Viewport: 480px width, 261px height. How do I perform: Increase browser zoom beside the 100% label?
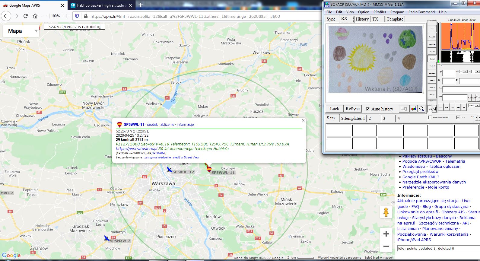66,16
